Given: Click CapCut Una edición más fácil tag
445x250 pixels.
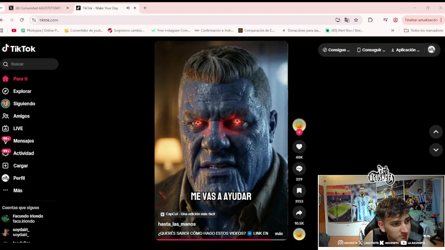Looking at the screenshot, I should [188, 214].
